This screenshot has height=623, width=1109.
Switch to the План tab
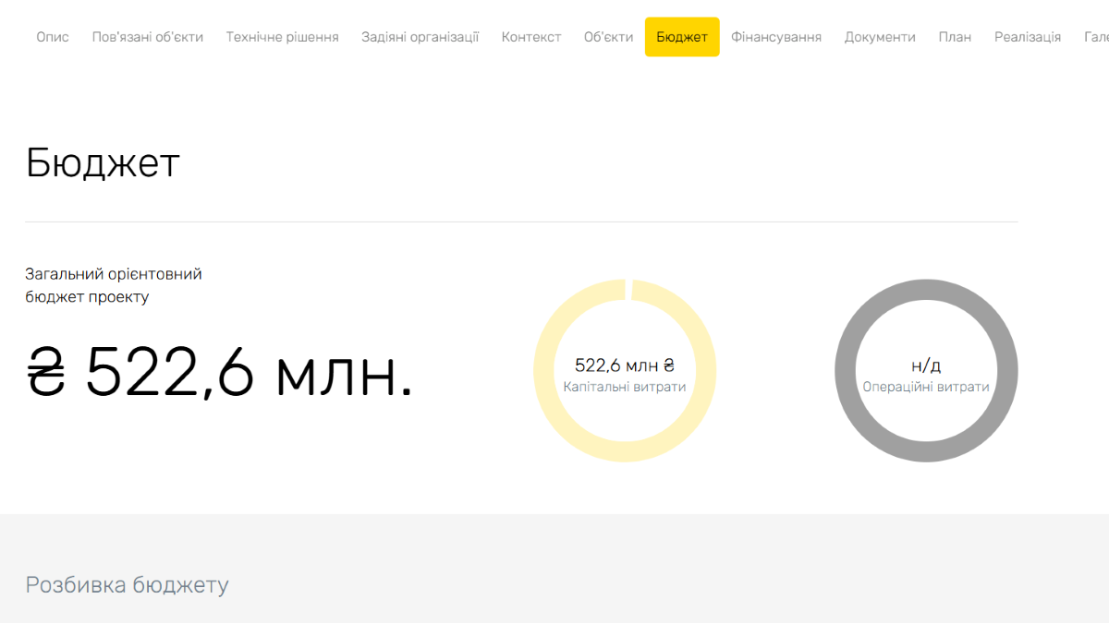(x=955, y=37)
